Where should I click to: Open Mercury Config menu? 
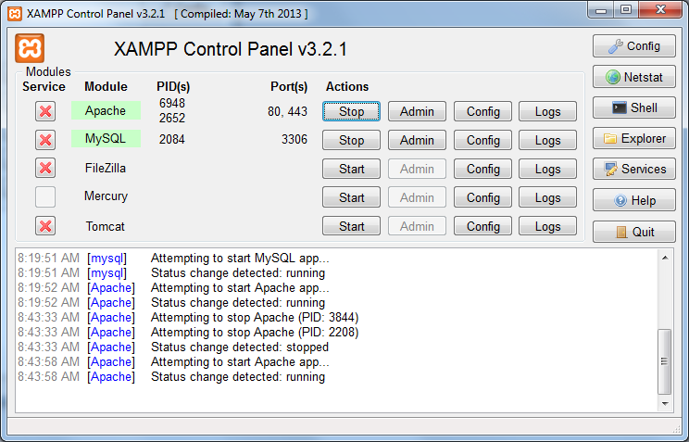click(x=482, y=197)
